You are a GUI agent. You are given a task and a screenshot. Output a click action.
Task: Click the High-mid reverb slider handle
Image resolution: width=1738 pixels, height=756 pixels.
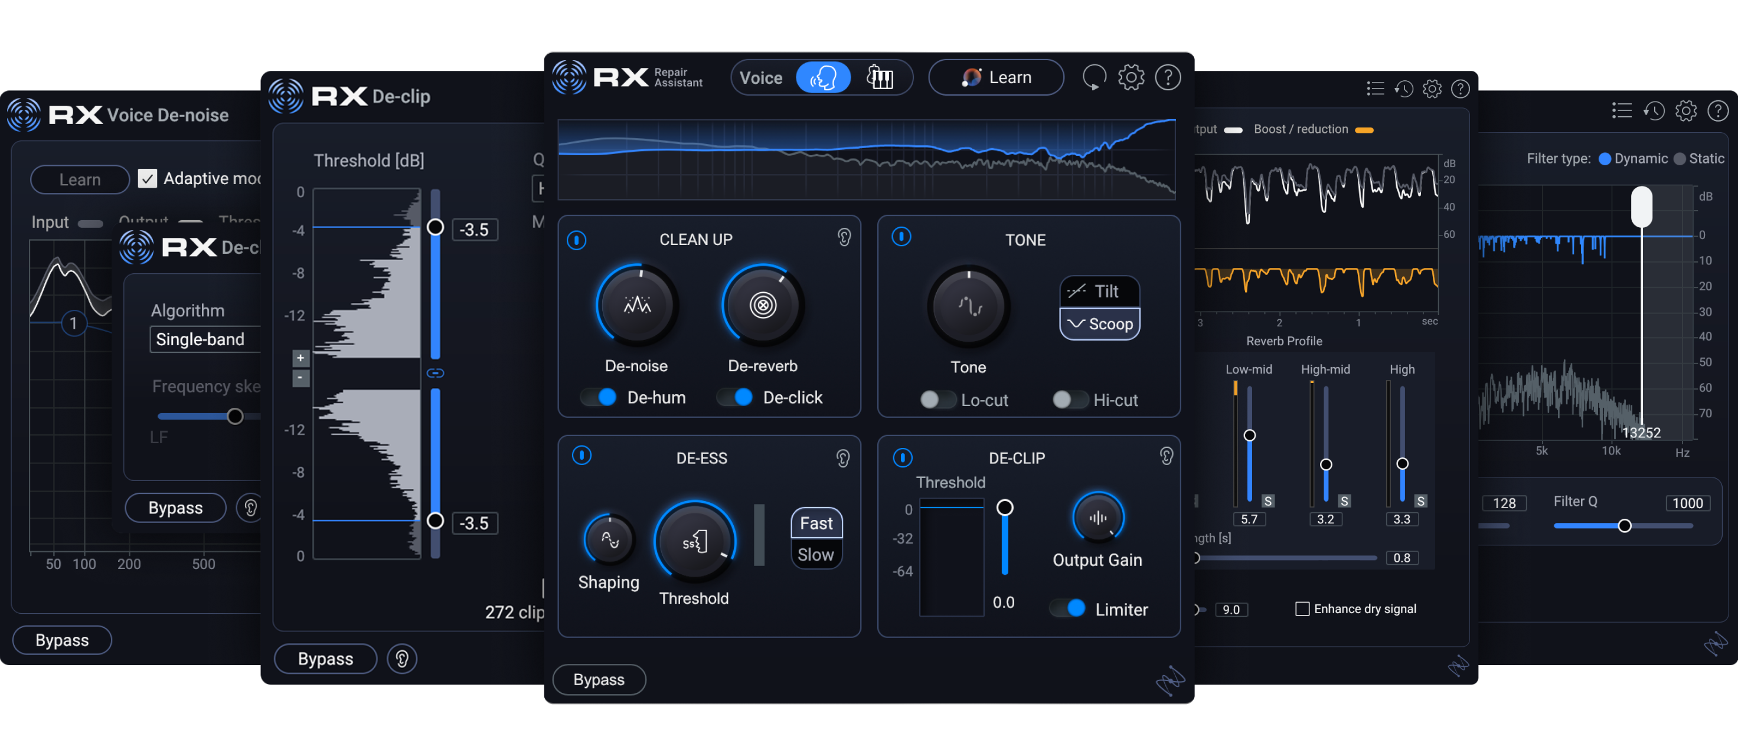1326,464
